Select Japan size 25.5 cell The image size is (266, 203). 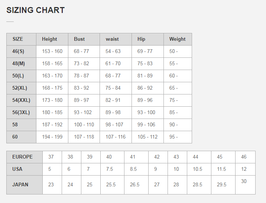pos(111,184)
